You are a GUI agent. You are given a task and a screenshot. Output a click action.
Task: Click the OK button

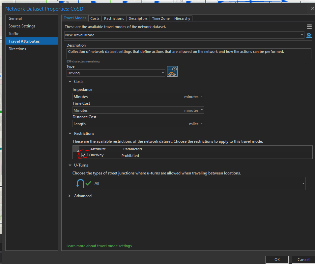pyautogui.click(x=277, y=260)
